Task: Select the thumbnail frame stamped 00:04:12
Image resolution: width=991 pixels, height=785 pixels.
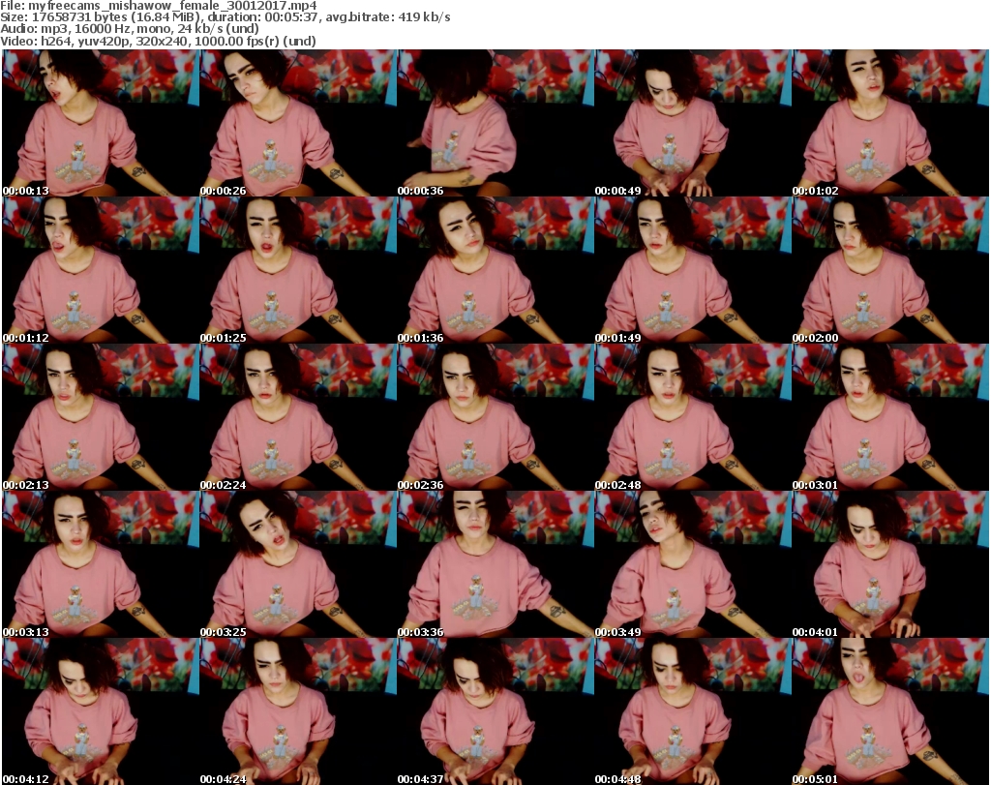Action: point(101,711)
